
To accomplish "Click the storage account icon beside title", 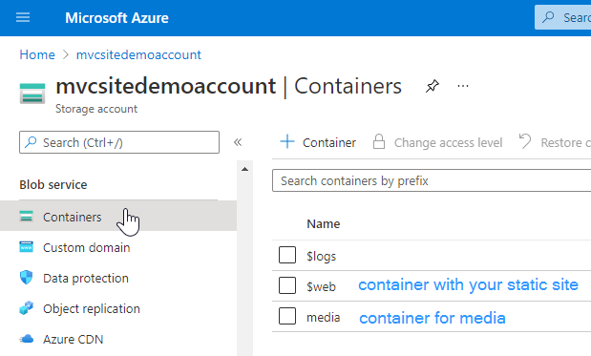I will click(32, 94).
